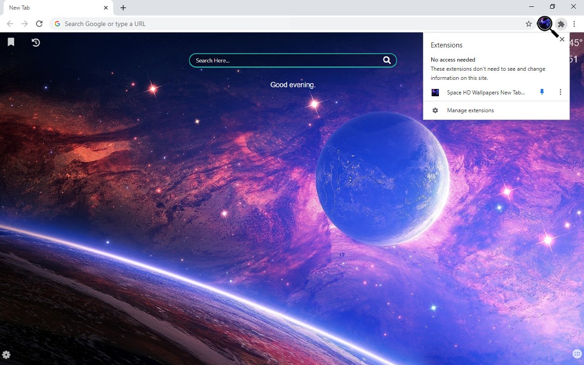Unpin Space HD Wallpapers extension with pin icon
The image size is (584, 365).
pos(542,92)
